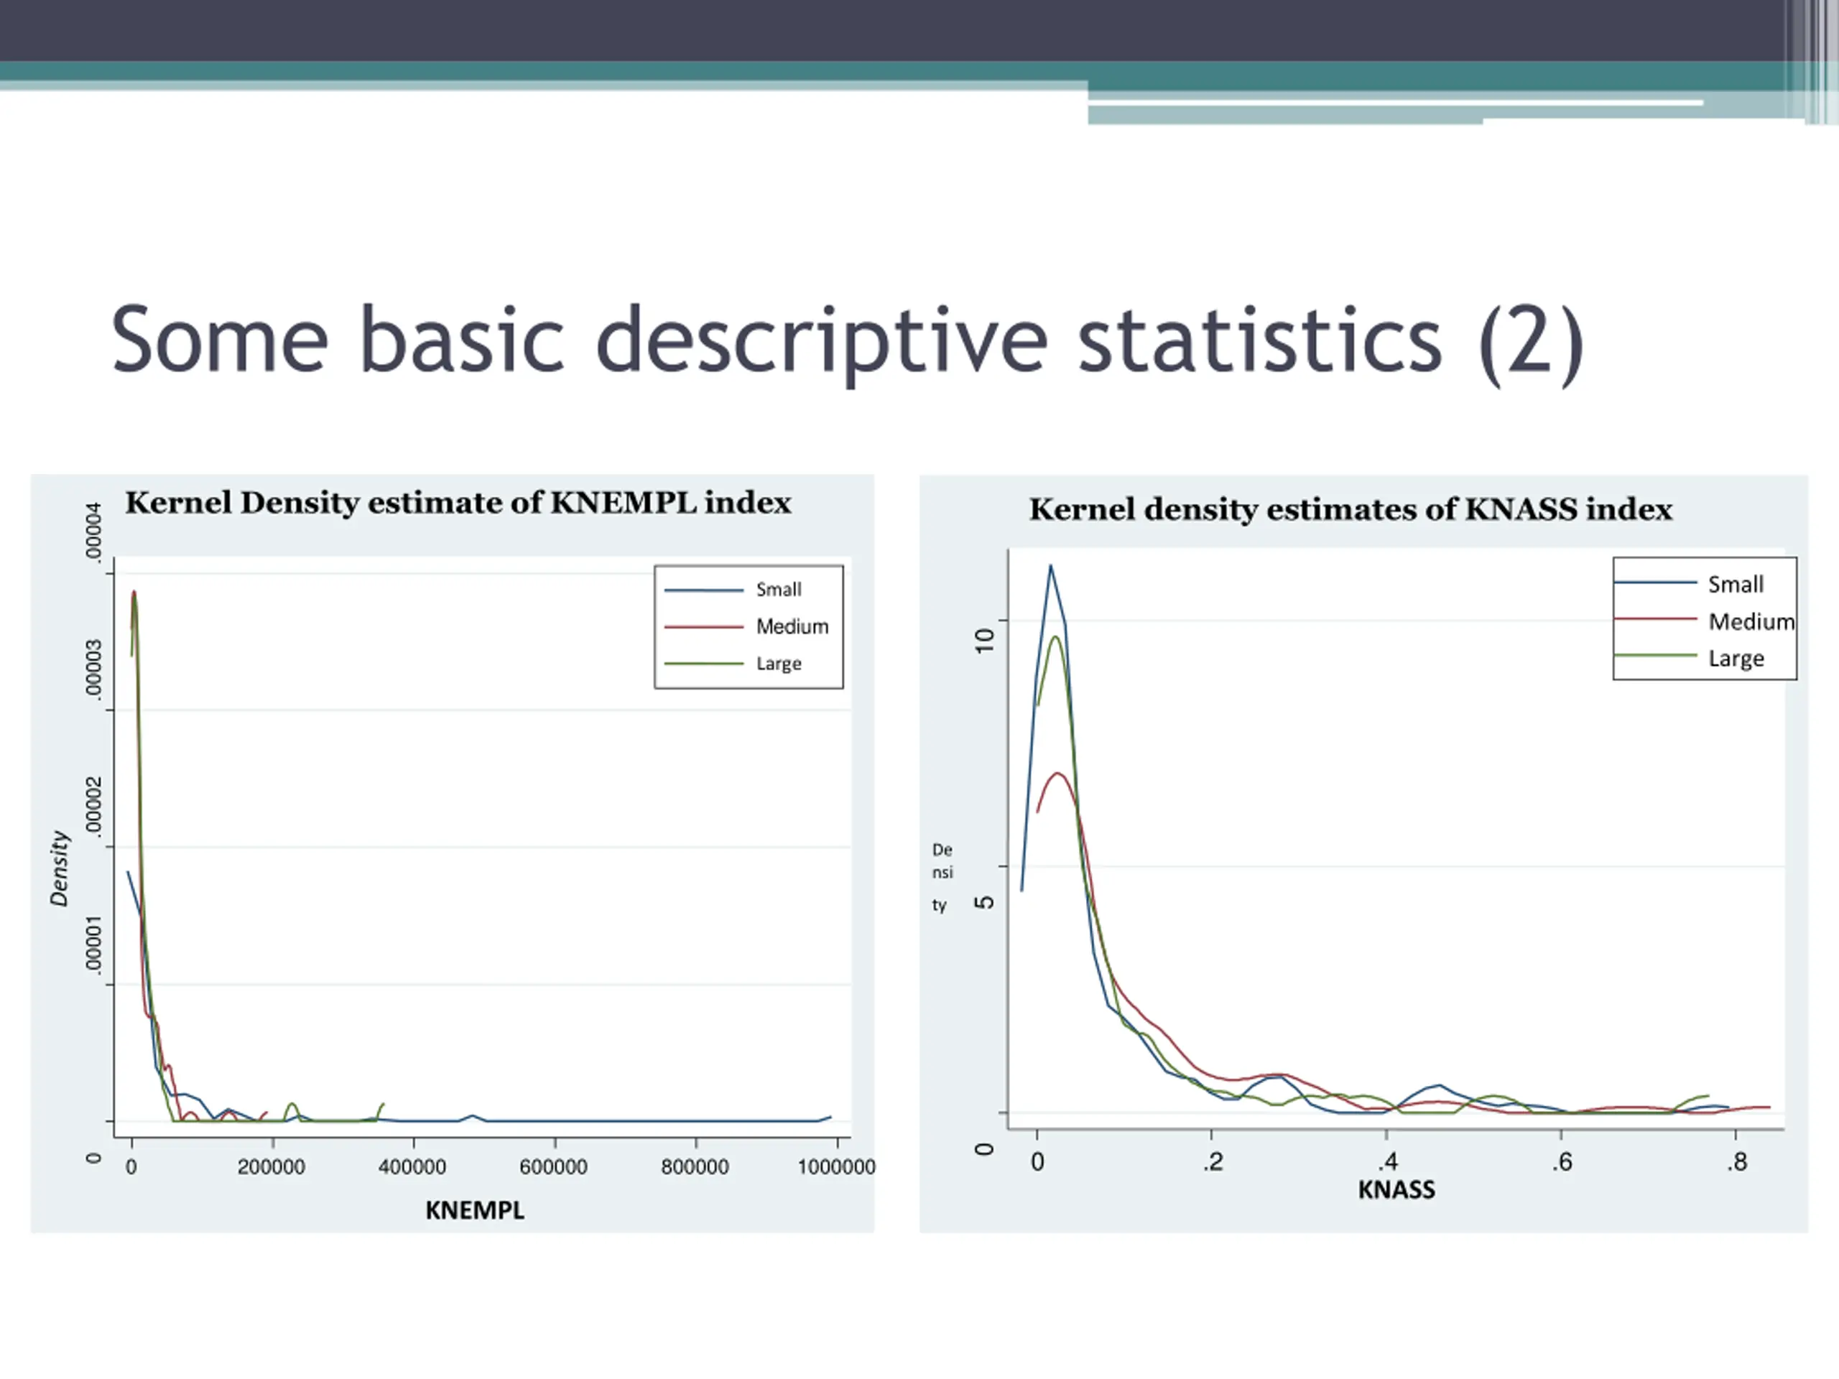Viewport: 1839px width, 1379px height.
Task: Click the italic 'Density' y-axis label
Action: tap(59, 868)
